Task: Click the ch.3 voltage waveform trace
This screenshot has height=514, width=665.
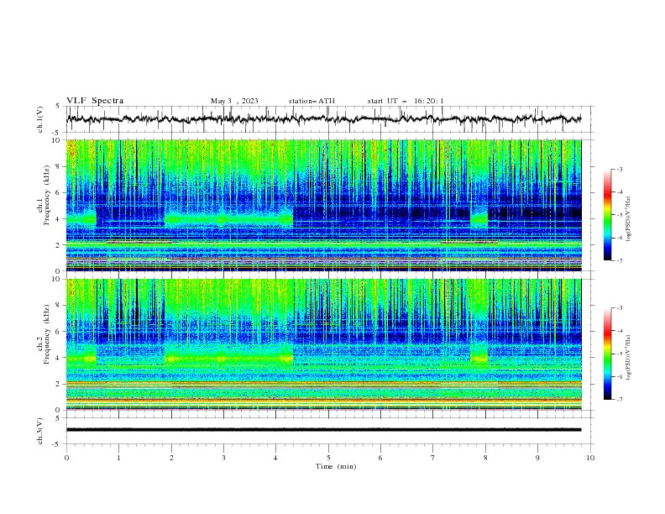Action: [x=323, y=430]
